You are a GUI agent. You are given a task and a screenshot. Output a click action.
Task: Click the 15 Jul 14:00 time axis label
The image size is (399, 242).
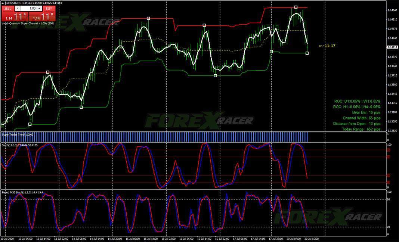(x=150, y=238)
